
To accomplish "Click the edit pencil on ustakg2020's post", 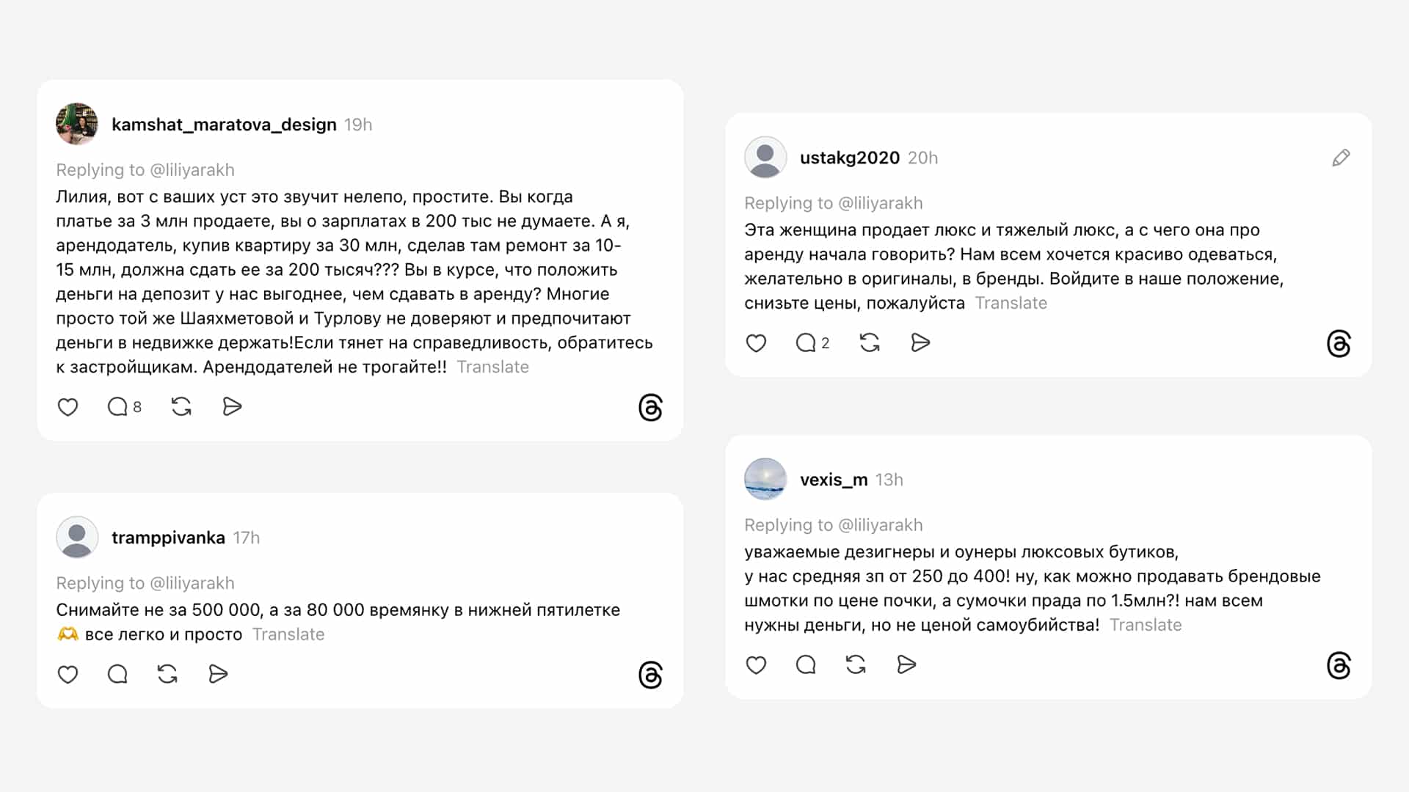I will [x=1341, y=158].
